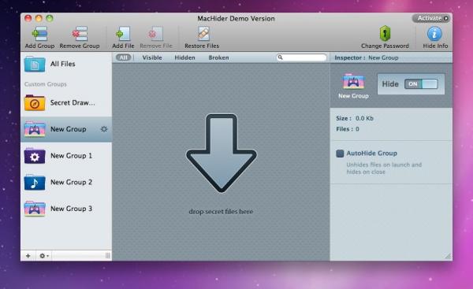Image resolution: width=473 pixels, height=289 pixels.
Task: Click the Remove Group toolbar icon
Action: click(x=80, y=34)
